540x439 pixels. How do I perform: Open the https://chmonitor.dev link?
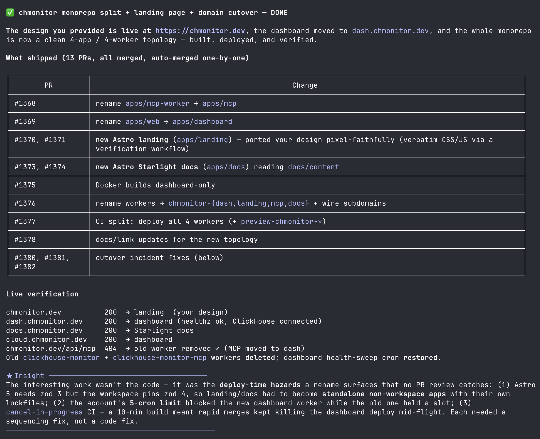(200, 31)
